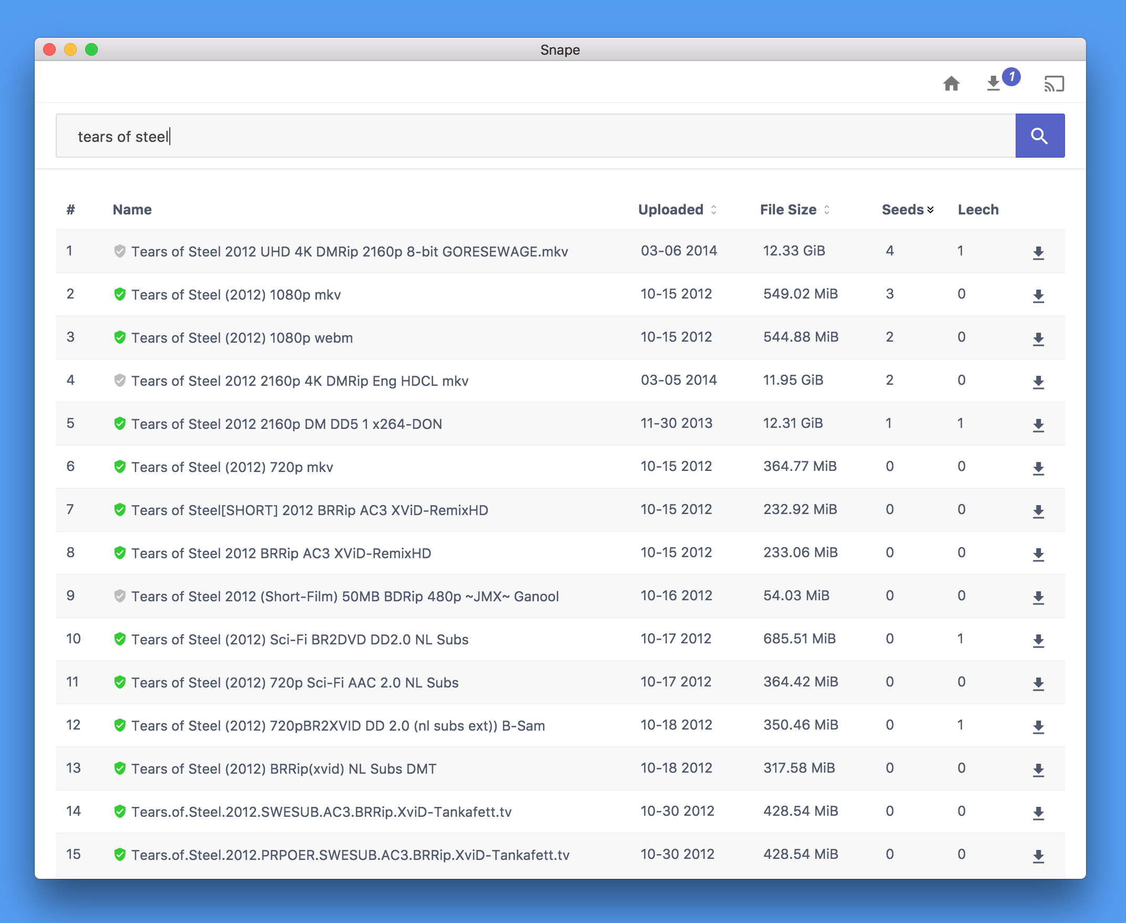1126x923 pixels.
Task: Open Tears of Steel[SHORT] BRRip RemixHD entry
Action: coord(310,510)
